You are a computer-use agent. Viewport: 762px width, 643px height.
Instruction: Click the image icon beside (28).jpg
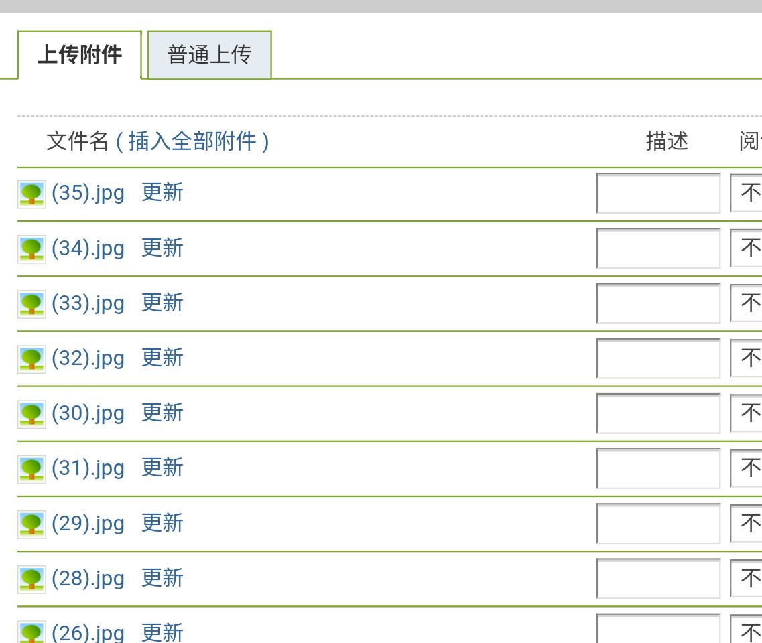(31, 579)
